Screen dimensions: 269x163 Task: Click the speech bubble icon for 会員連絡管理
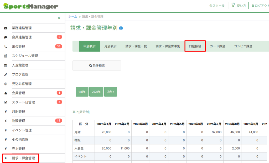coord(6,37)
